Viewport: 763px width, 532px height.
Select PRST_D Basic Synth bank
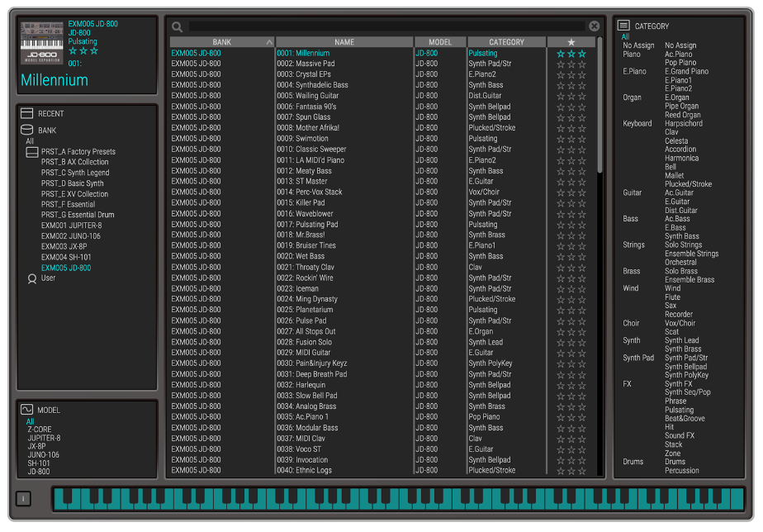tap(73, 183)
